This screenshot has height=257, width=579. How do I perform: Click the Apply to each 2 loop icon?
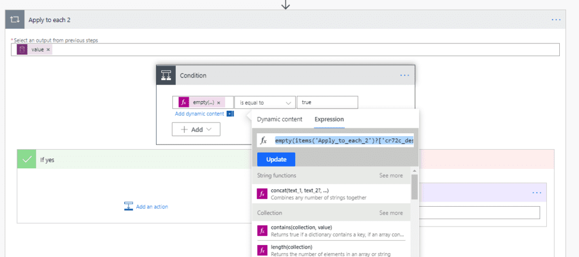15,20
